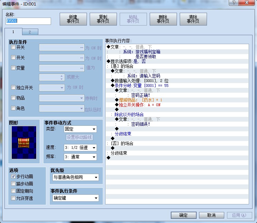The height and width of the screenshot is (223, 257).
Task: Click the event name input field
Action: (28, 21)
